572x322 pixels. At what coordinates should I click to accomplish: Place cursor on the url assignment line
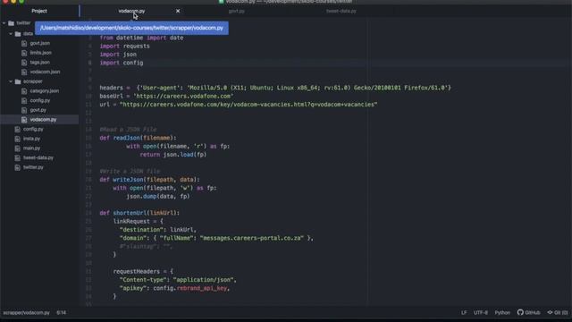coord(239,105)
